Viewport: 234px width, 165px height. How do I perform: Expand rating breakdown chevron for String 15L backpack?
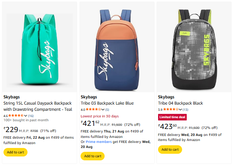click(25, 116)
